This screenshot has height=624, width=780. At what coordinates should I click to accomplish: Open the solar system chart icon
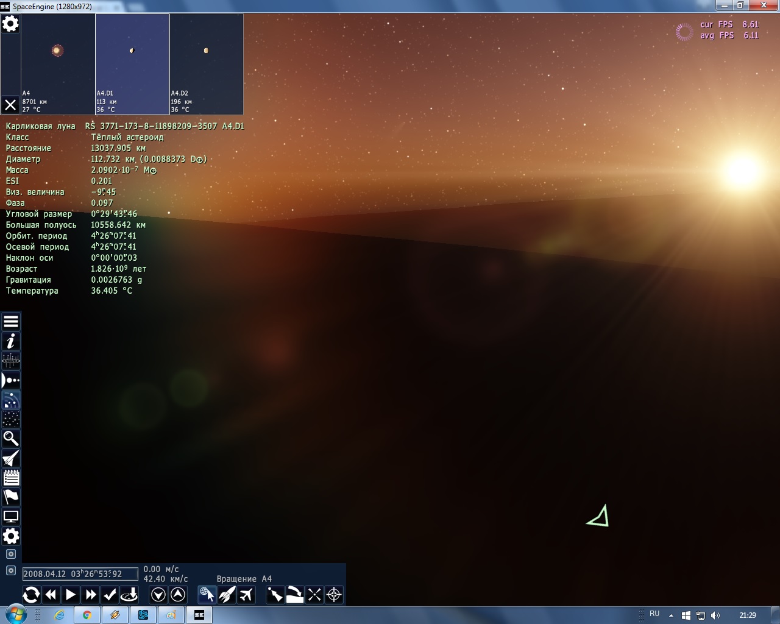11,361
